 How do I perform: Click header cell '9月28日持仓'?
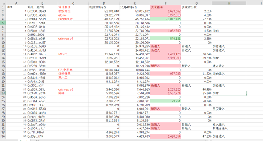(104, 7)
